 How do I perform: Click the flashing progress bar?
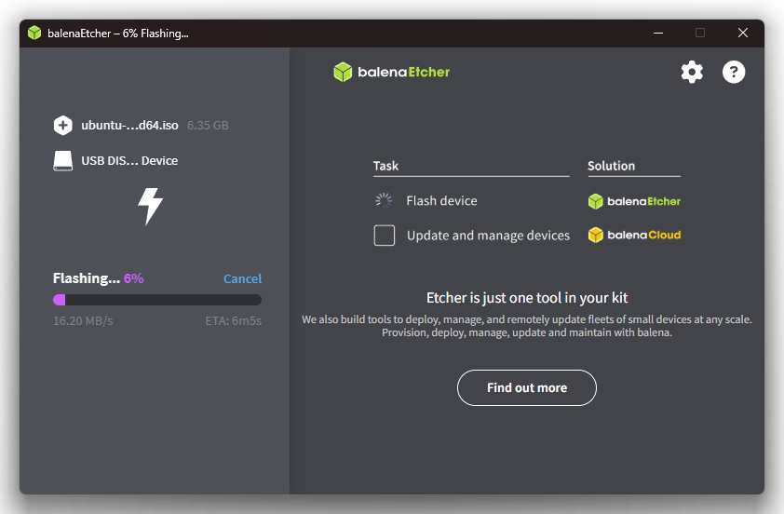(x=157, y=300)
